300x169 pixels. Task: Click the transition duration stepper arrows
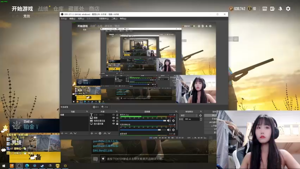pyautogui.click(x=201, y=119)
